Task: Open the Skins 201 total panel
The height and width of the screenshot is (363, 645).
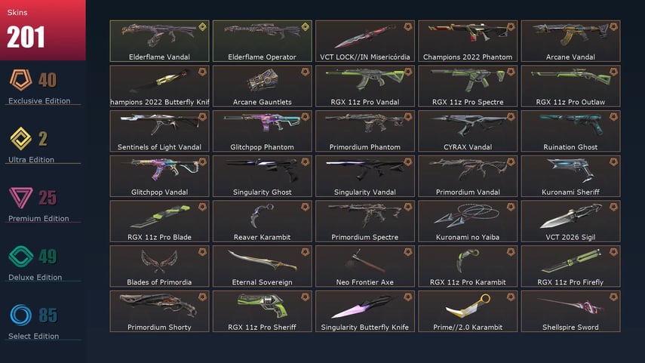Action: point(43,30)
